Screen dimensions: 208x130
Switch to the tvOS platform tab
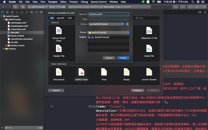[x=70, y=18]
